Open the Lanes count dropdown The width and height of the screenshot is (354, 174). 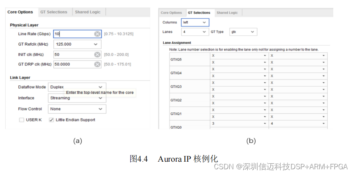[x=195, y=32]
